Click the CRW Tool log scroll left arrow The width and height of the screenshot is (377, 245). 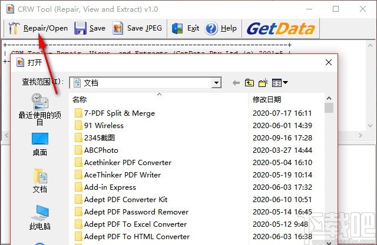pyautogui.click(x=6, y=136)
